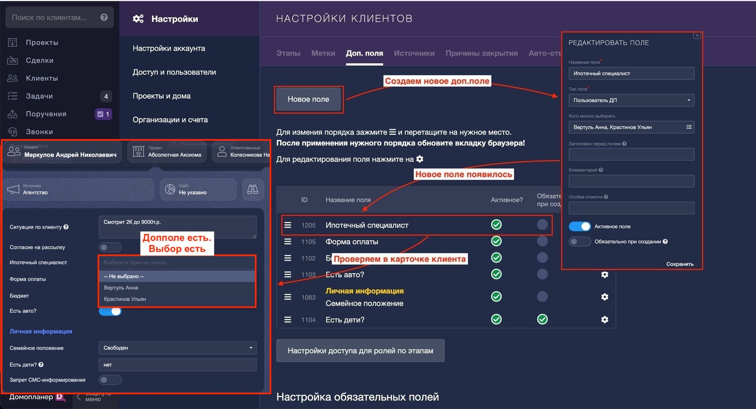756x409 pixels.
Task: Switch to the Источники tab
Action: click(414, 53)
